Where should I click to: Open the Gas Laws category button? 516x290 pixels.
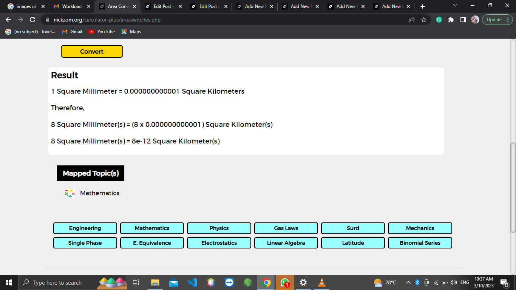[286, 228]
